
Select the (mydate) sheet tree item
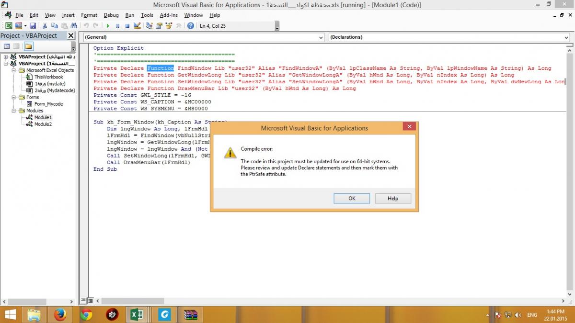coord(50,84)
